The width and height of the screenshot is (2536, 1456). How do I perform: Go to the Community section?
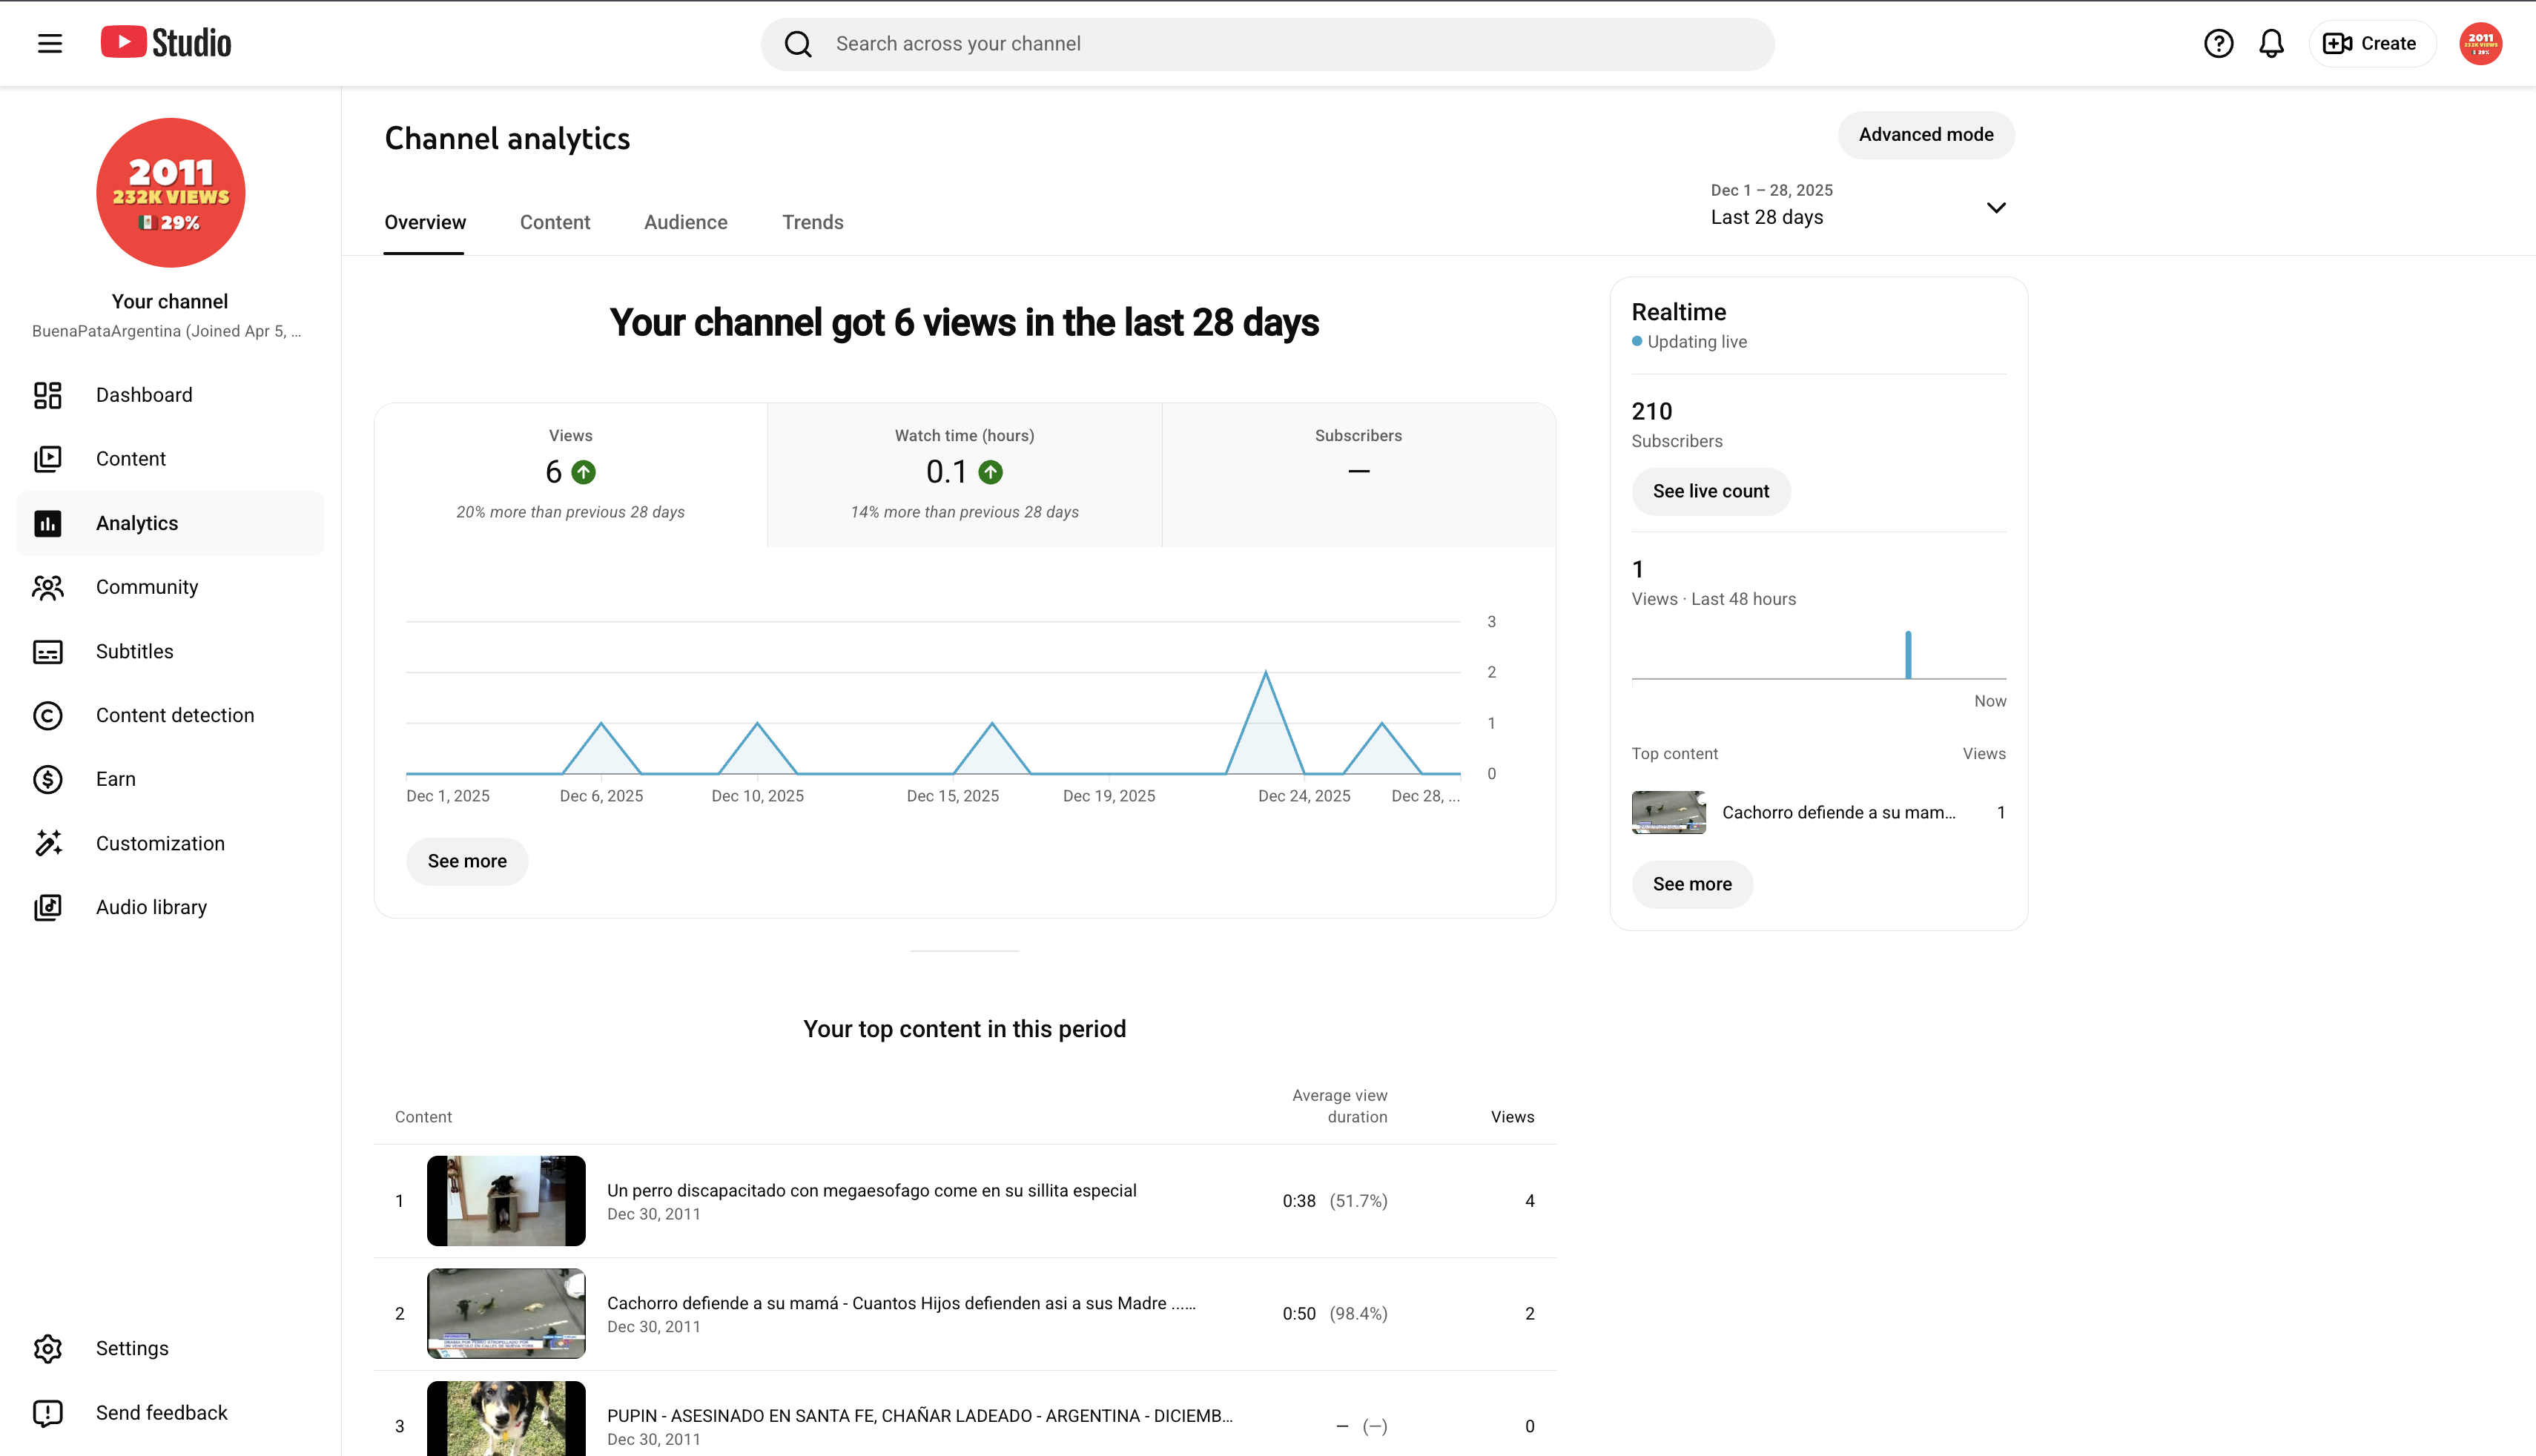(x=170, y=587)
